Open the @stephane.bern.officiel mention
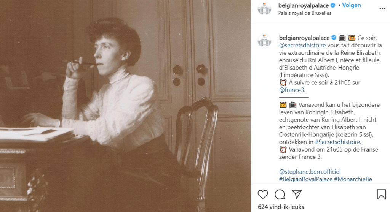Viewport: 390px width, 212px height. pos(310,172)
